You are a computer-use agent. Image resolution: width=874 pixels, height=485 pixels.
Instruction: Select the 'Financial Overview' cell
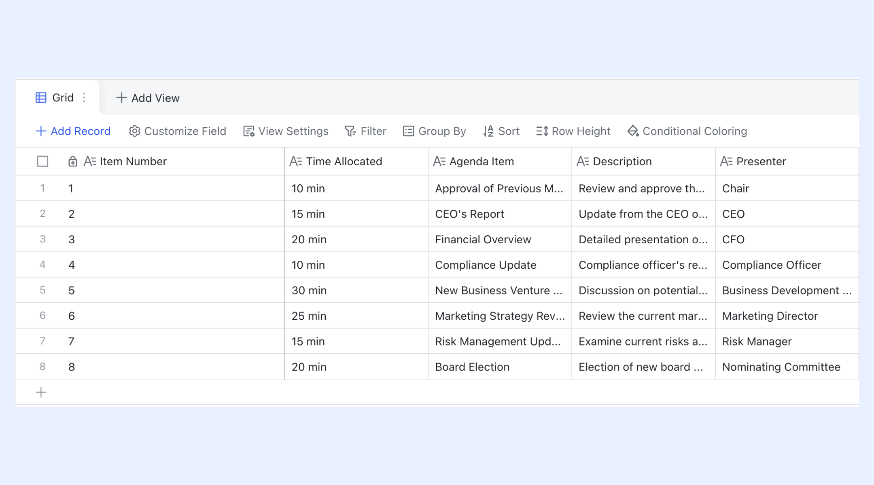[x=500, y=239]
